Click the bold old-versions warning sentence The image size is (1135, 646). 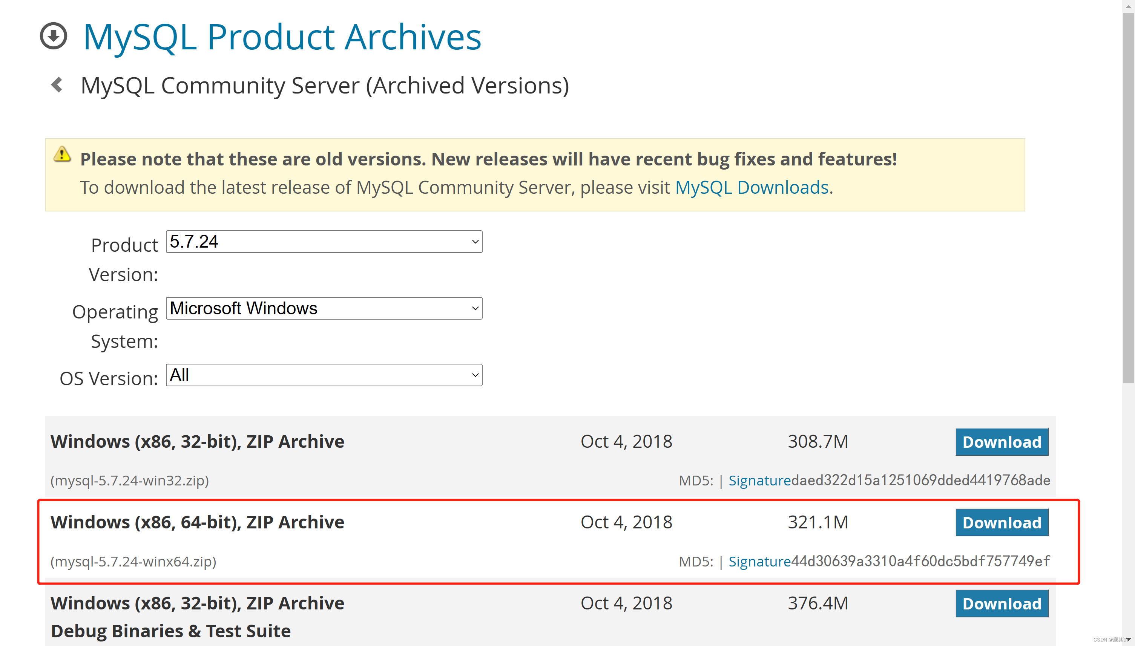click(x=489, y=159)
